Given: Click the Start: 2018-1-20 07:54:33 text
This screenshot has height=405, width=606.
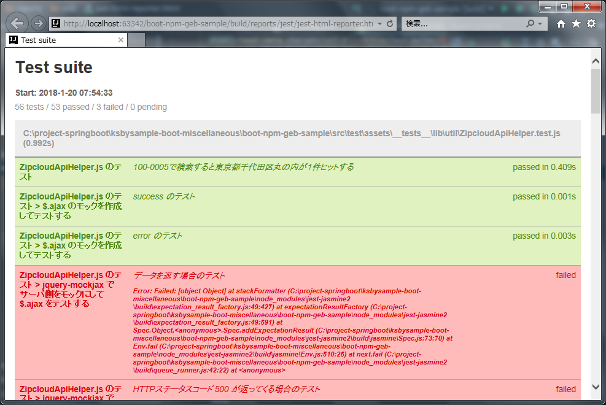Looking at the screenshot, I should (x=64, y=93).
